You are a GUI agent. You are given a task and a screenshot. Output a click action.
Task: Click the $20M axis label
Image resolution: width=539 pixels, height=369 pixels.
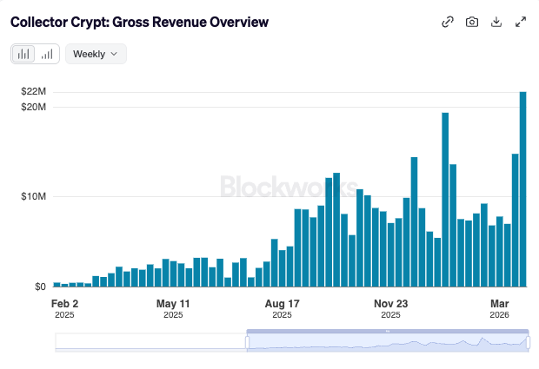click(33, 107)
